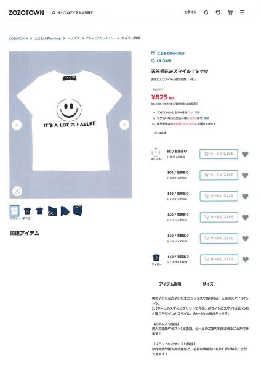
Task: Open the こどもの森e-shop shop icon link
Action: (167, 53)
